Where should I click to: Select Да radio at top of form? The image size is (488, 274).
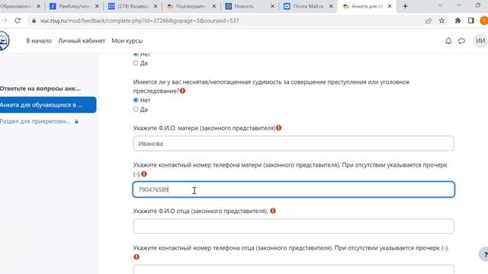[x=136, y=63]
